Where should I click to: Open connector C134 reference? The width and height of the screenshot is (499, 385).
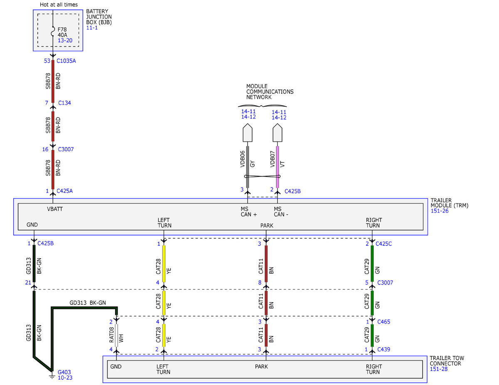[x=64, y=103]
